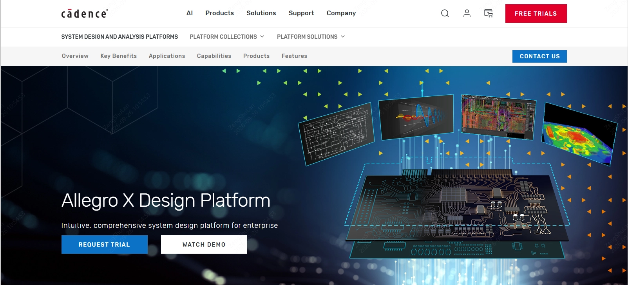Viewport: 628px width, 285px height.
Task: Go to Cadence logo homepage
Action: click(85, 14)
